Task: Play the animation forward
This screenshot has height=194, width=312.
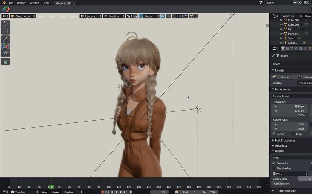Action: tap(121, 192)
